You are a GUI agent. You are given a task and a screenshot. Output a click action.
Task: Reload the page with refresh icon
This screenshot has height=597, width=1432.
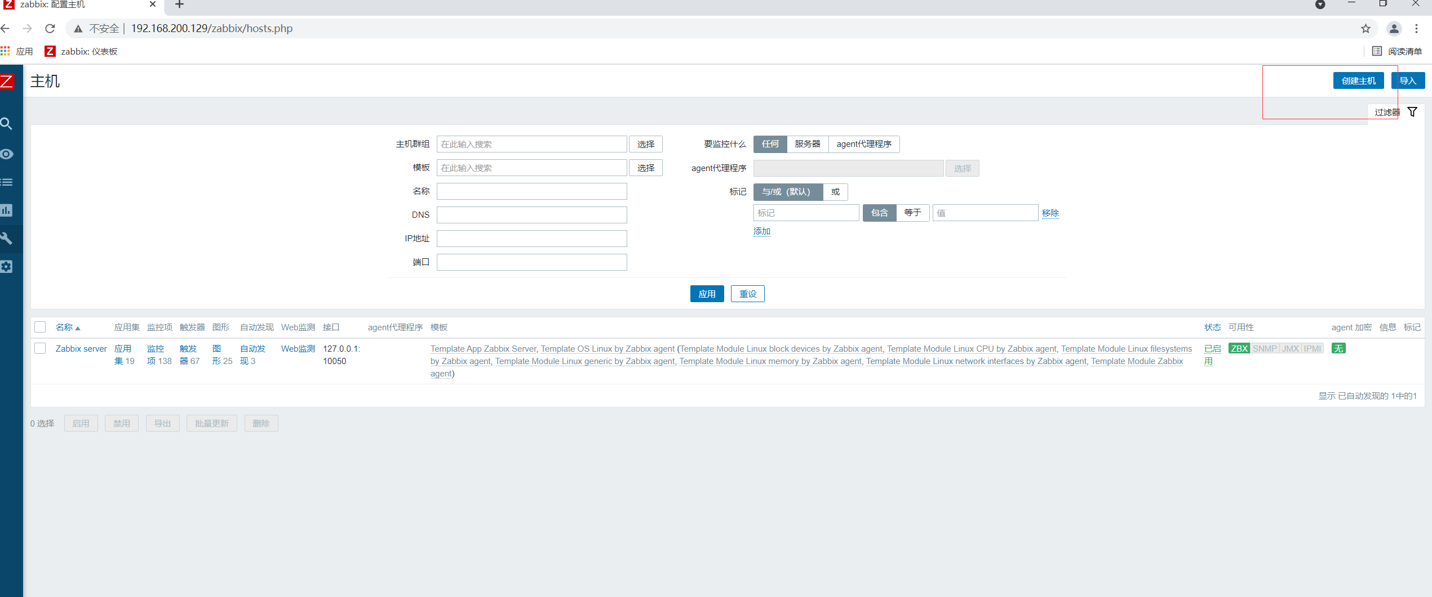point(50,28)
